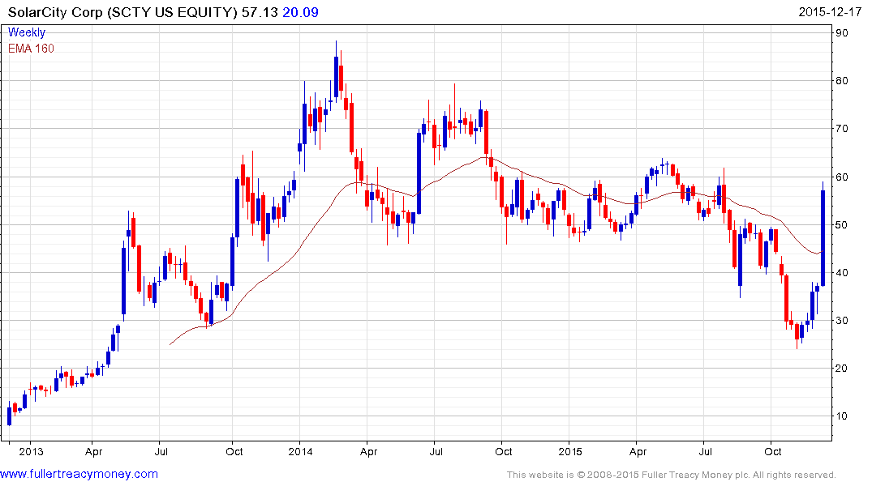Click the 40 price axis label
Screen dimensions: 872x486
[x=842, y=272]
